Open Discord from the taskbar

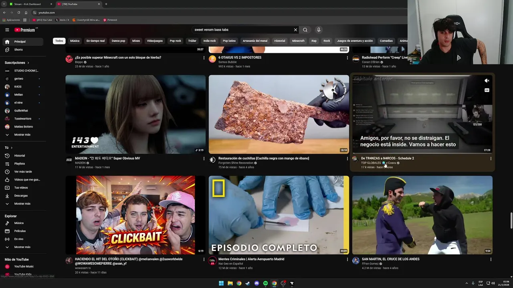click(x=256, y=283)
